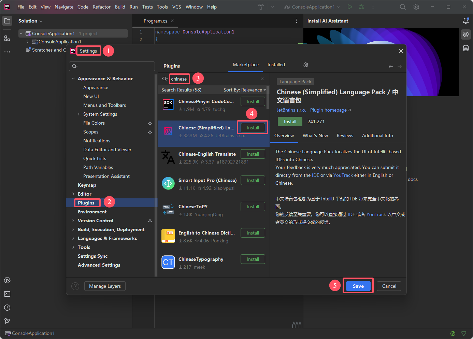Expand System Settings node

click(x=79, y=114)
